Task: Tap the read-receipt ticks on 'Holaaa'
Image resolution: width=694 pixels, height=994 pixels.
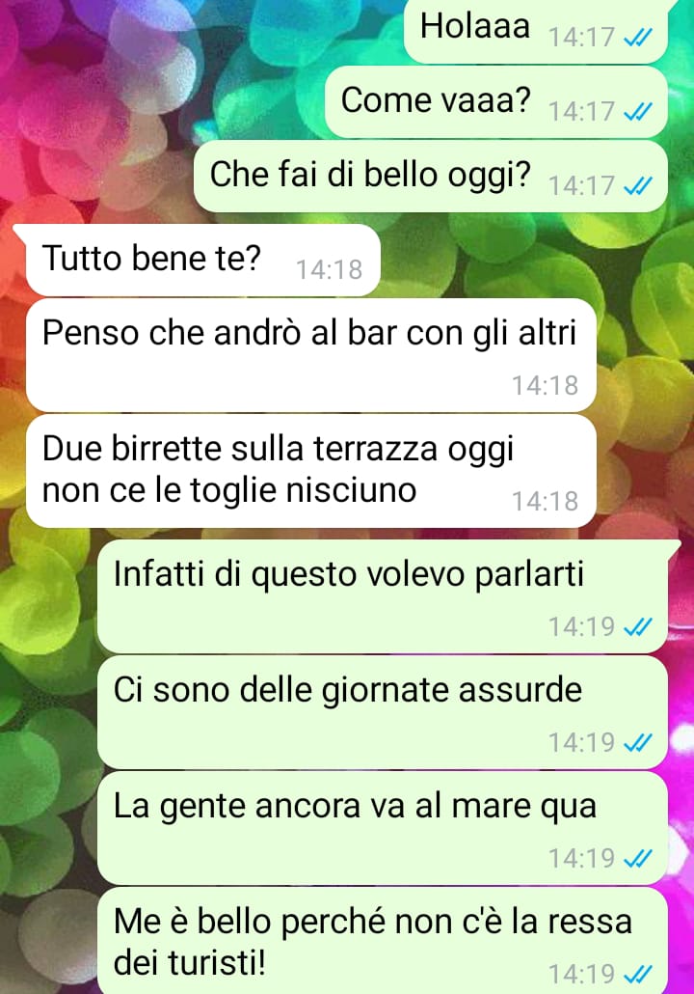Action: coord(638,39)
